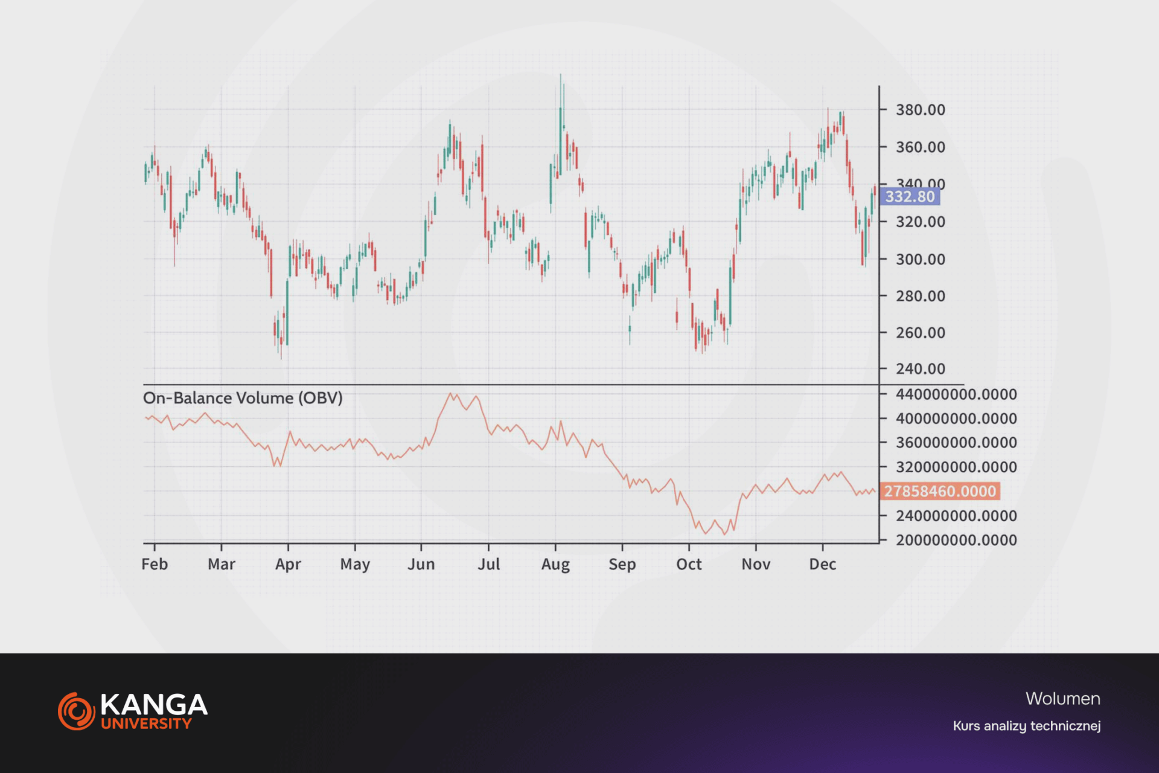Click the Kurs analizy technicznej caption

tap(1027, 726)
